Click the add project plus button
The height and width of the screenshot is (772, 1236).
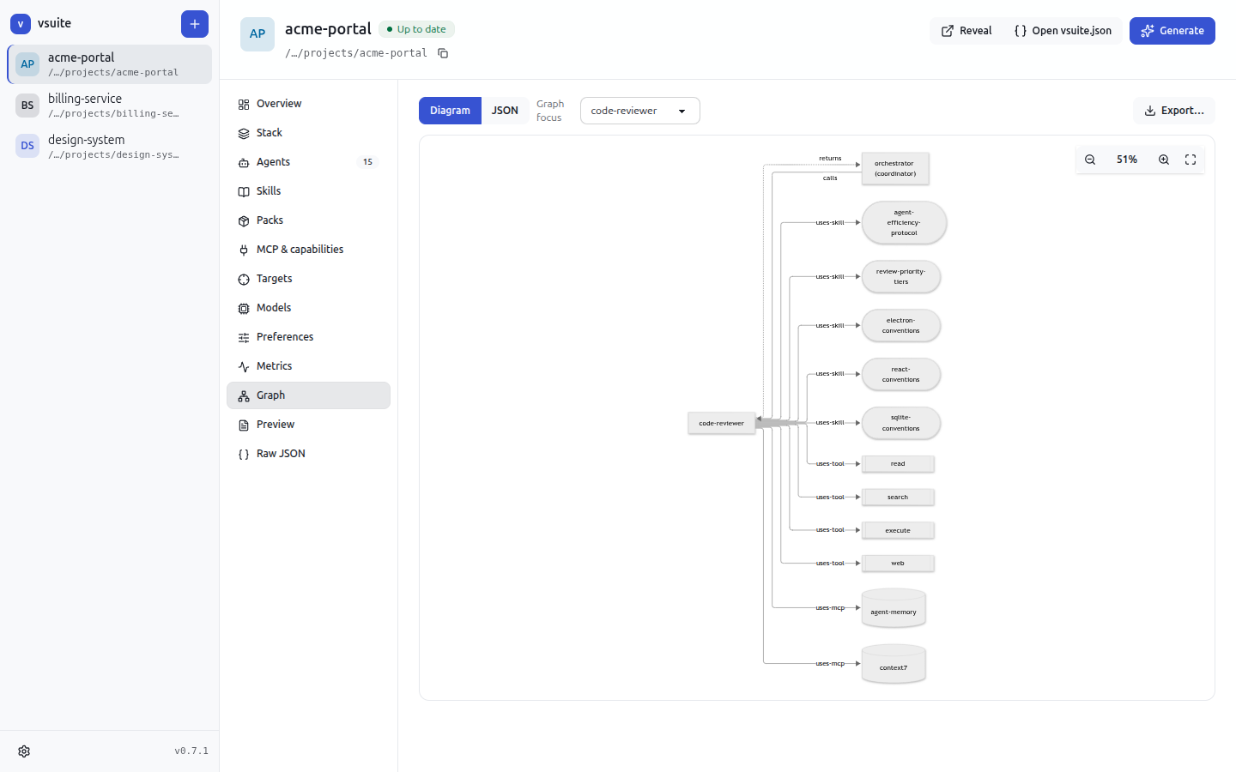click(195, 24)
